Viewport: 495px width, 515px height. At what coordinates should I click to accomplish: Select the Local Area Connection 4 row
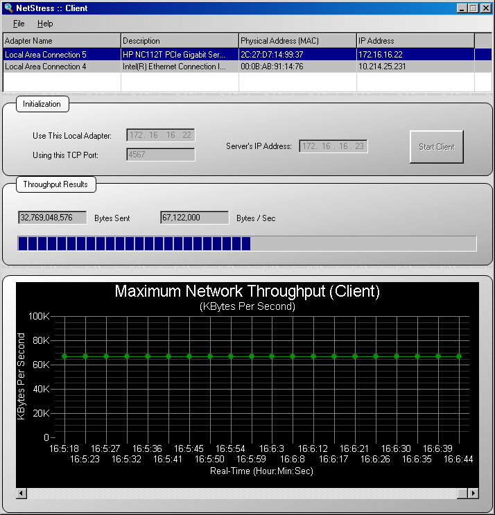pyautogui.click(x=247, y=67)
